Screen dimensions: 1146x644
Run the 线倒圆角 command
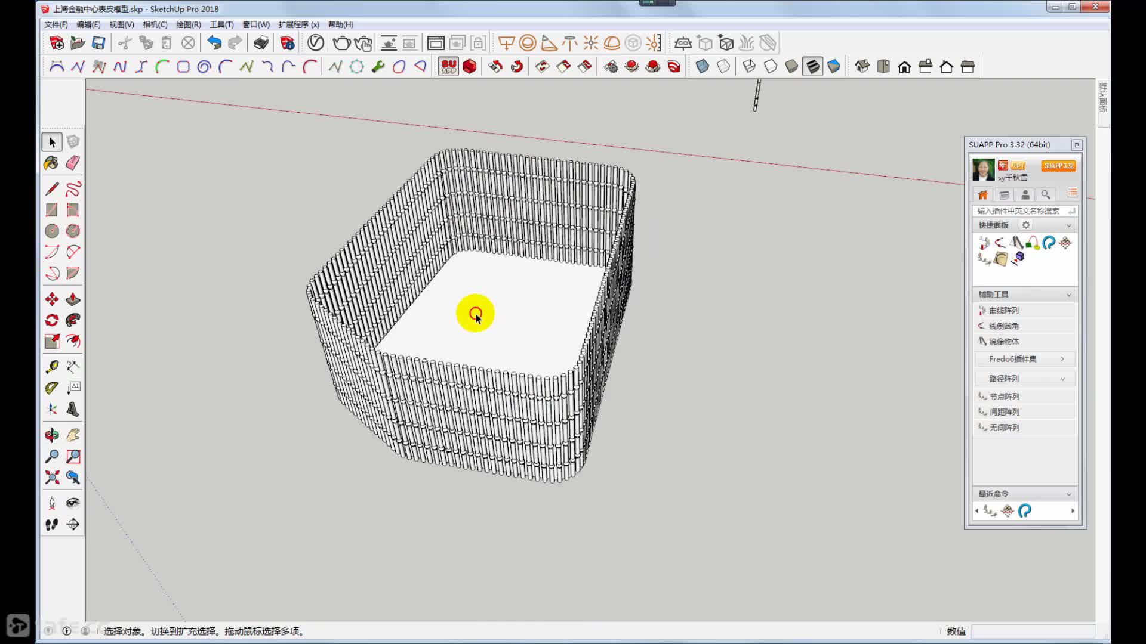click(x=1025, y=326)
